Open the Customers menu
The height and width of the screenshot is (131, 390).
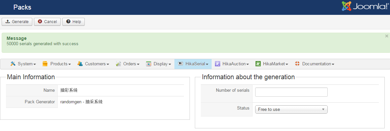pos(93,64)
